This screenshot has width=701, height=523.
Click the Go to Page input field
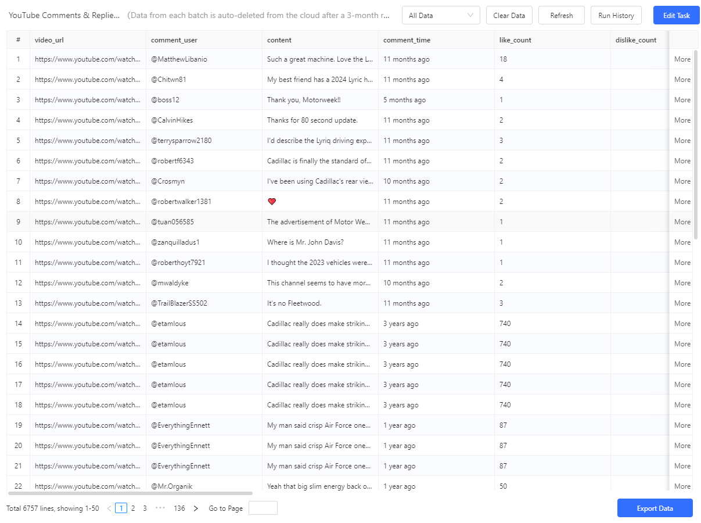tap(263, 508)
